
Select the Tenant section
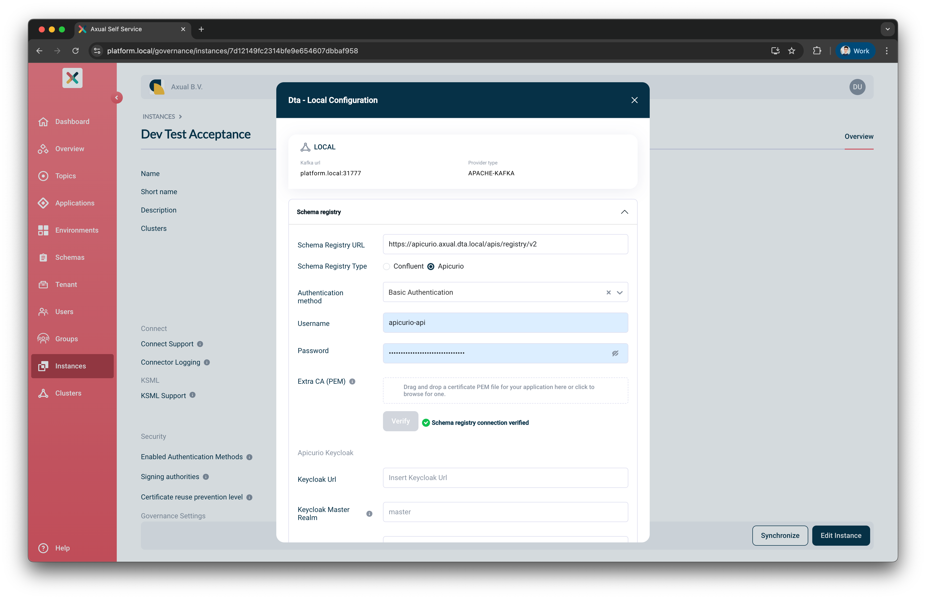coord(66,284)
